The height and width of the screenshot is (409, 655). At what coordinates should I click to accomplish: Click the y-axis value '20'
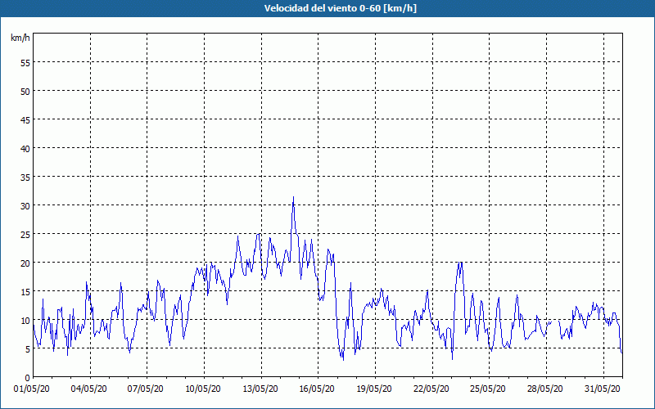click(x=25, y=263)
